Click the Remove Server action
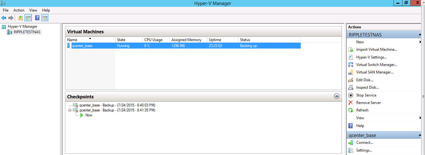Screen dimensions: 425x155 pyautogui.click(x=368, y=103)
